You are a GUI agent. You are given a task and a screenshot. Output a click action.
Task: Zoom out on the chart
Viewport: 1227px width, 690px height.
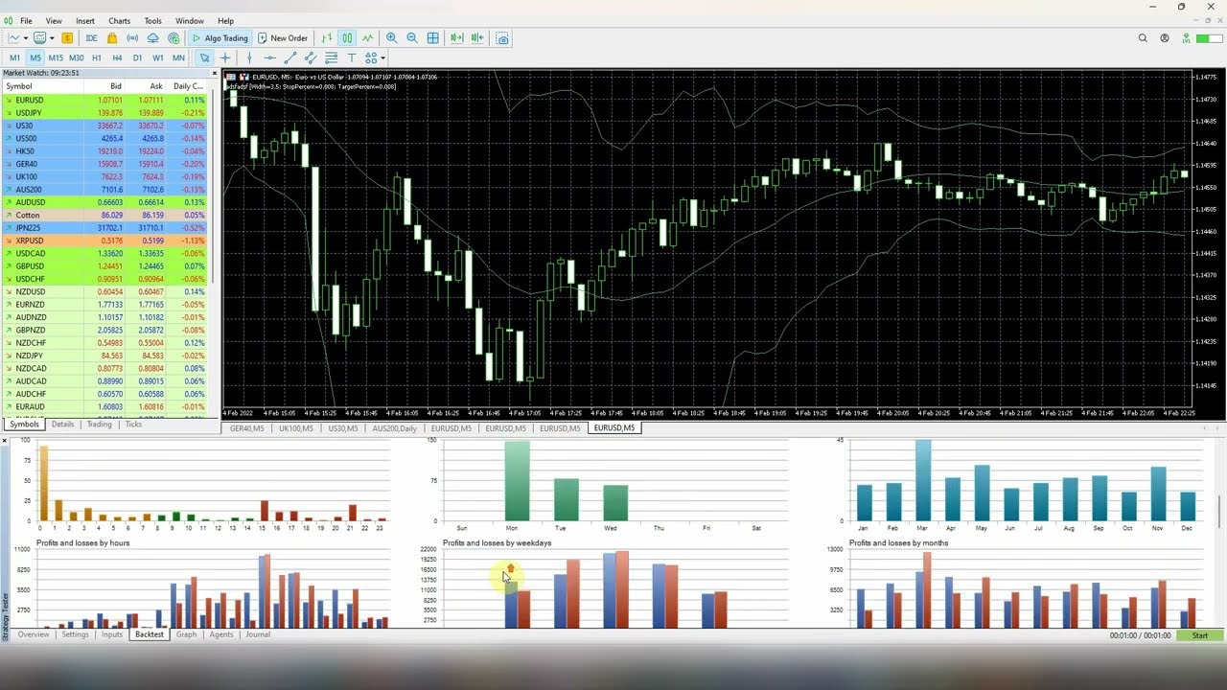coord(412,38)
